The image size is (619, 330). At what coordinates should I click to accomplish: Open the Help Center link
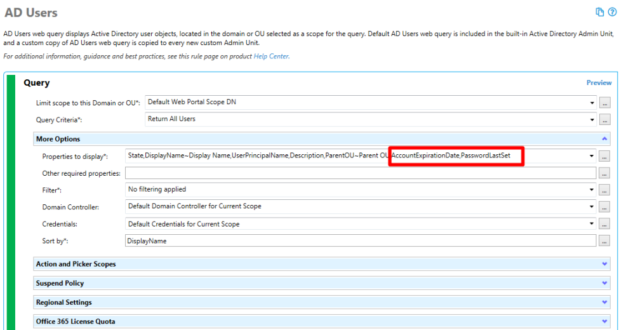coord(271,56)
